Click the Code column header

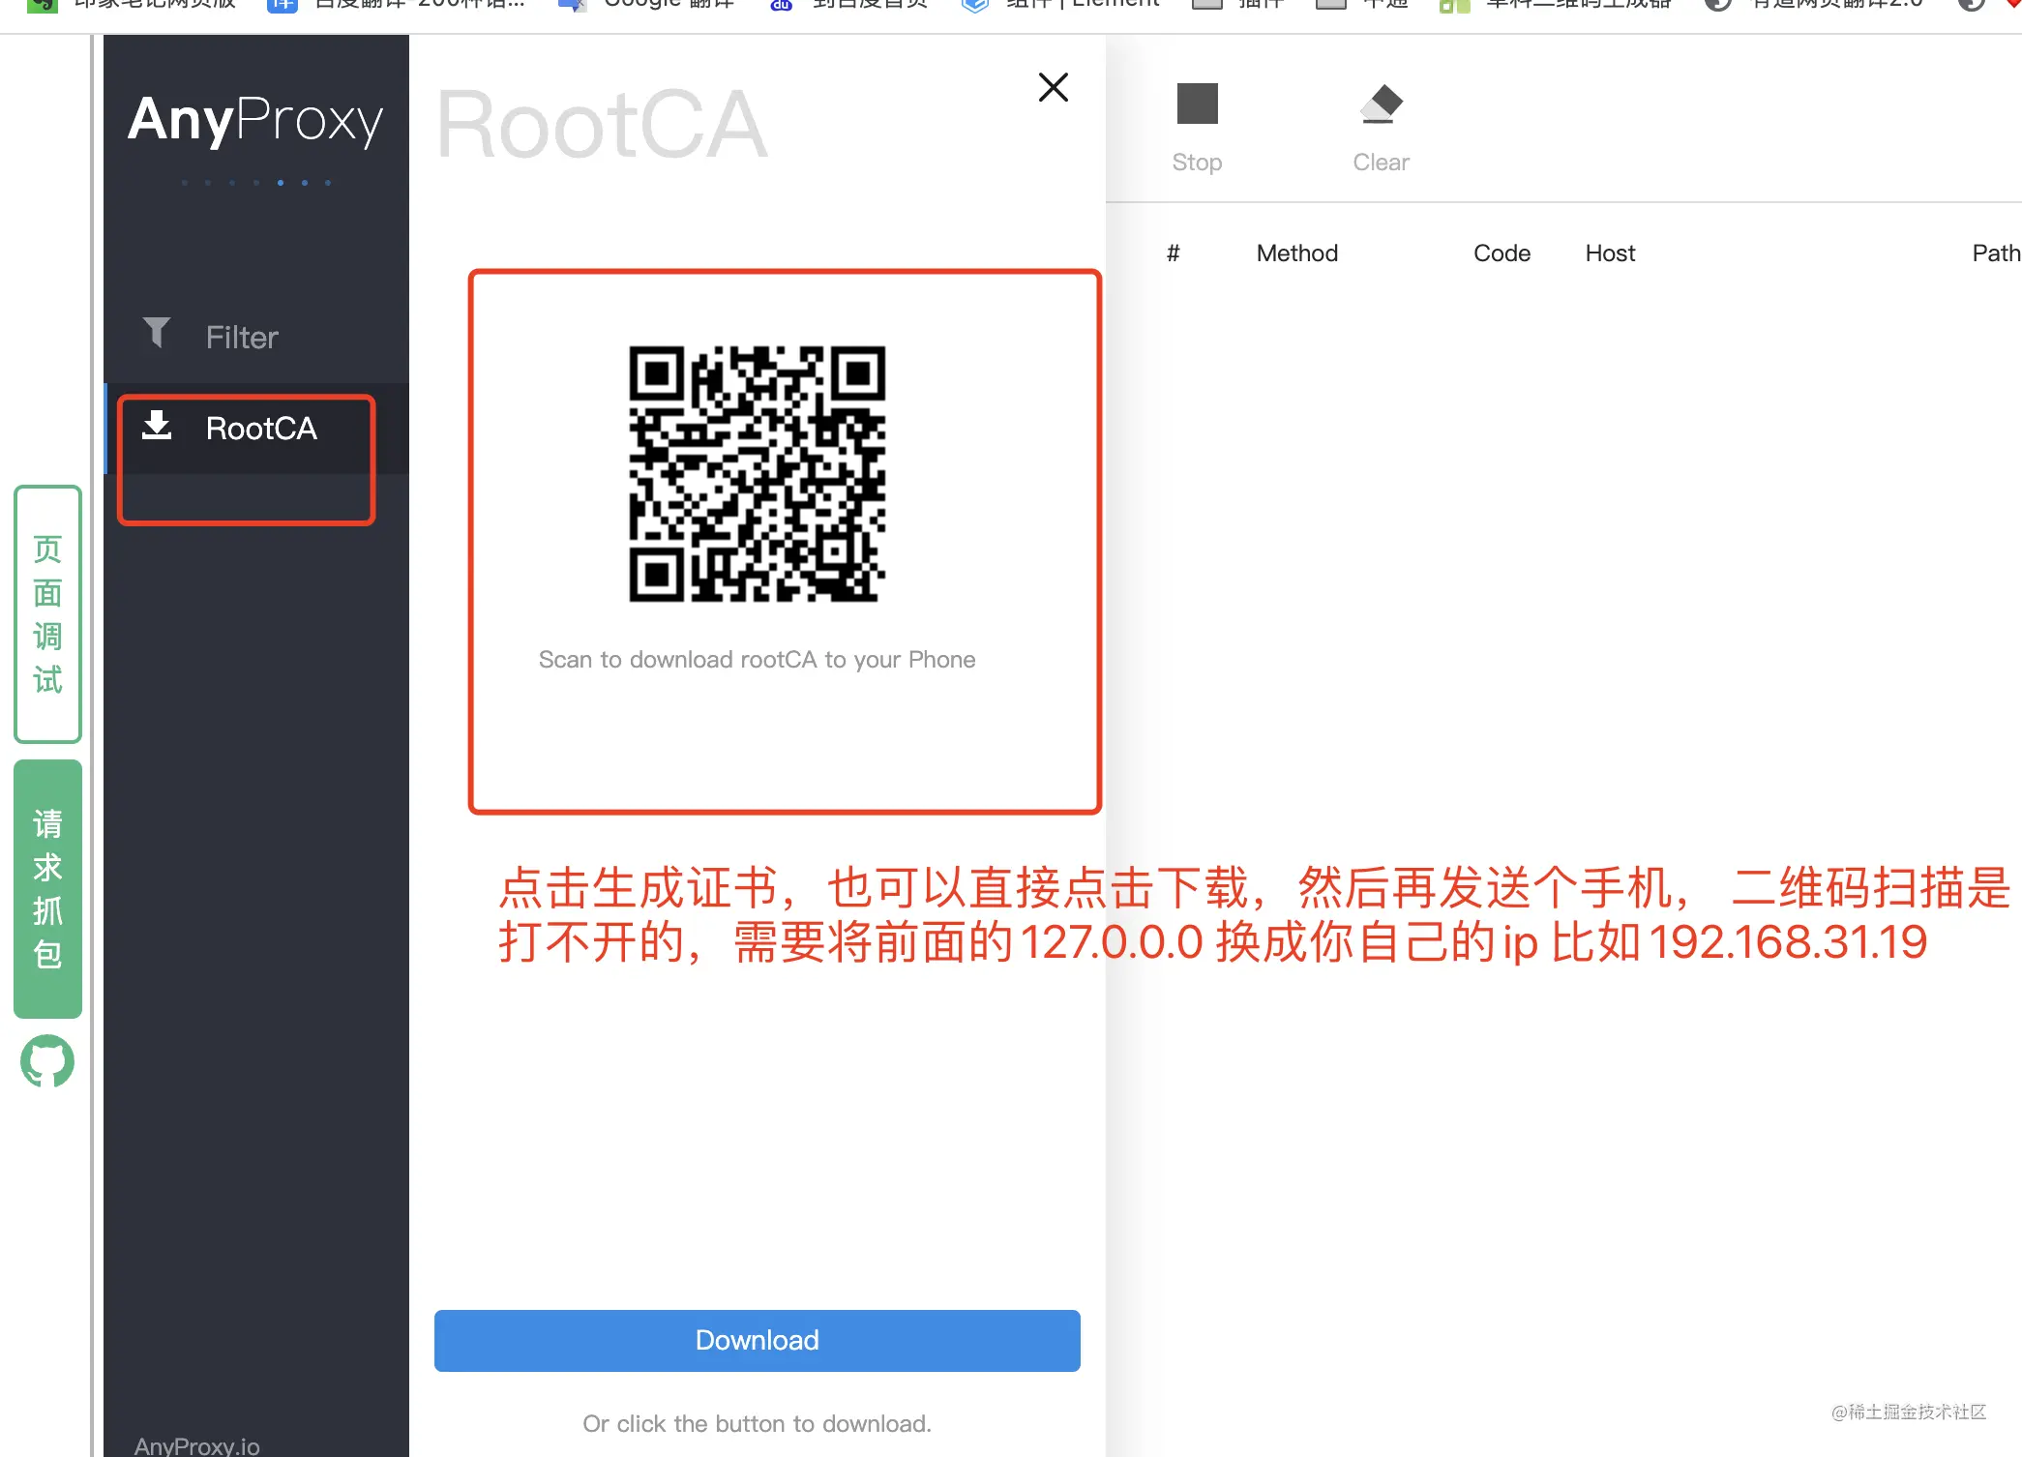click(1501, 253)
